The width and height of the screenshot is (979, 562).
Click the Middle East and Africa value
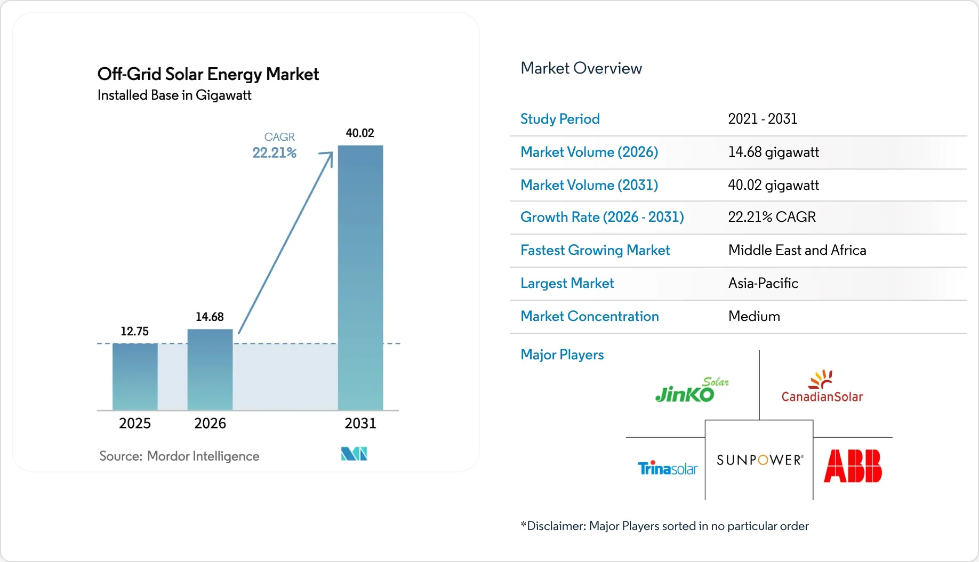(797, 250)
